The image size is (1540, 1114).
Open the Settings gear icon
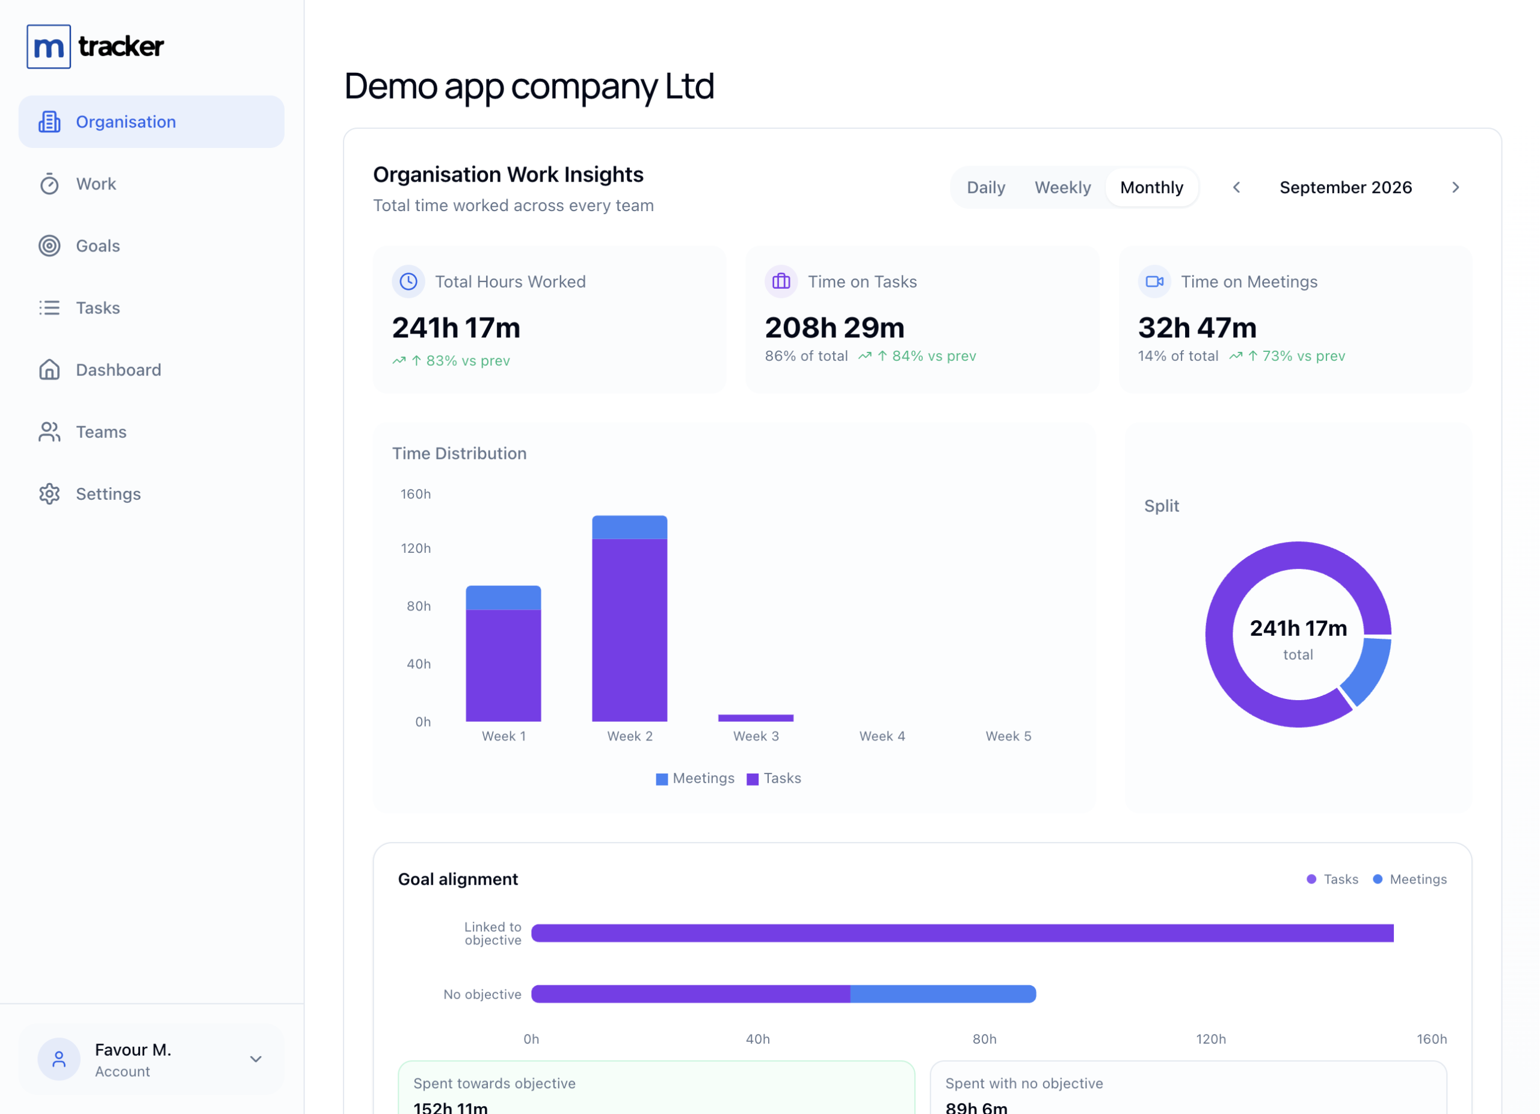49,493
